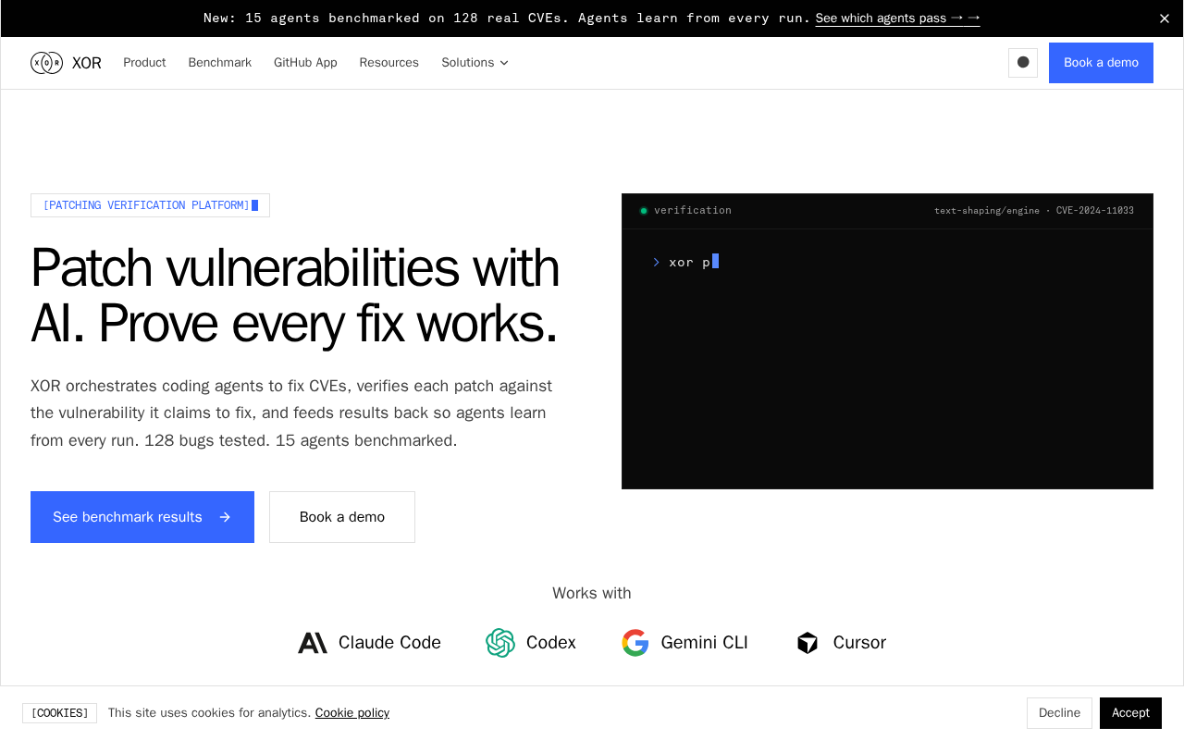1184x740 pixels.
Task: Expand the Solutions dropdown menu
Action: [475, 63]
